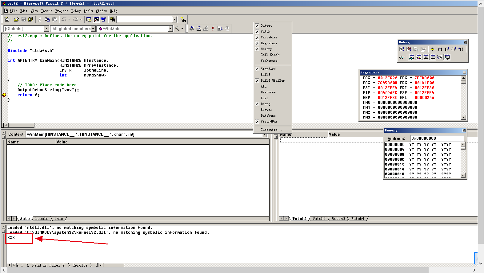
Task: Click Registers window scroll down arrow
Action: (464, 117)
